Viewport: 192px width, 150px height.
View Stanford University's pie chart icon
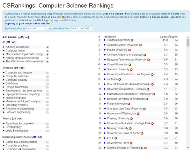click(131, 70)
